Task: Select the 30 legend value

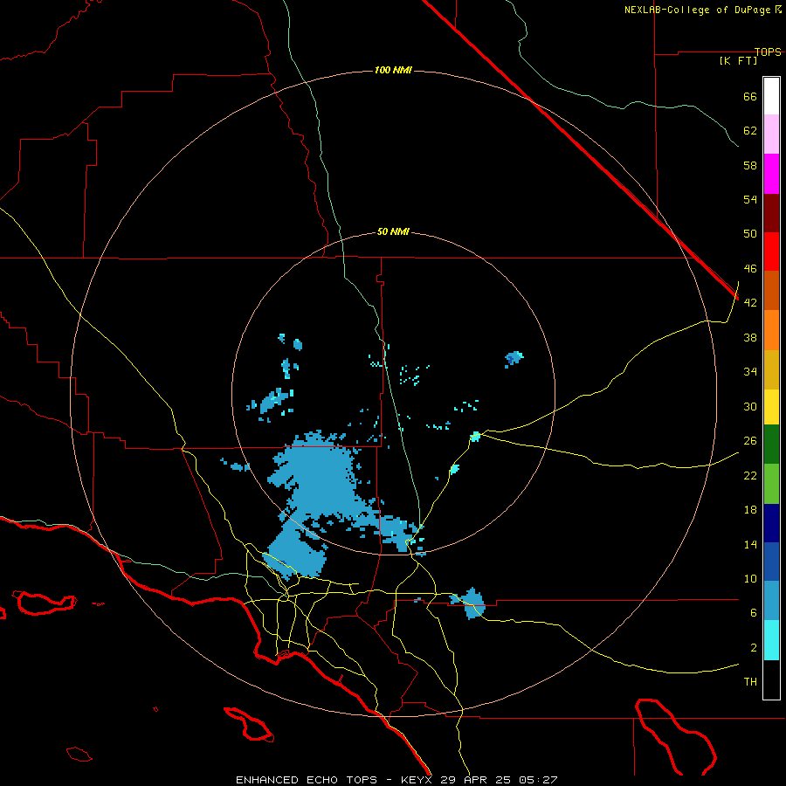Action: point(750,406)
